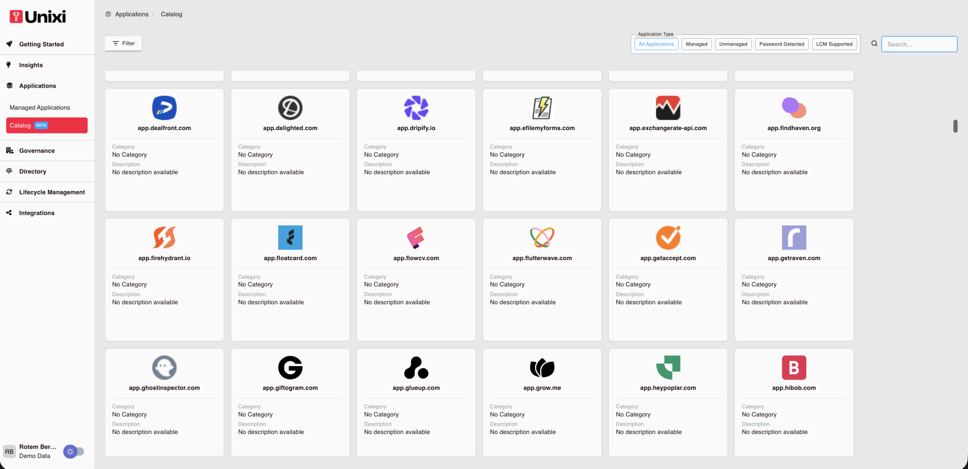Open the Filter button
Image resolution: width=968 pixels, height=469 pixels.
(123, 44)
